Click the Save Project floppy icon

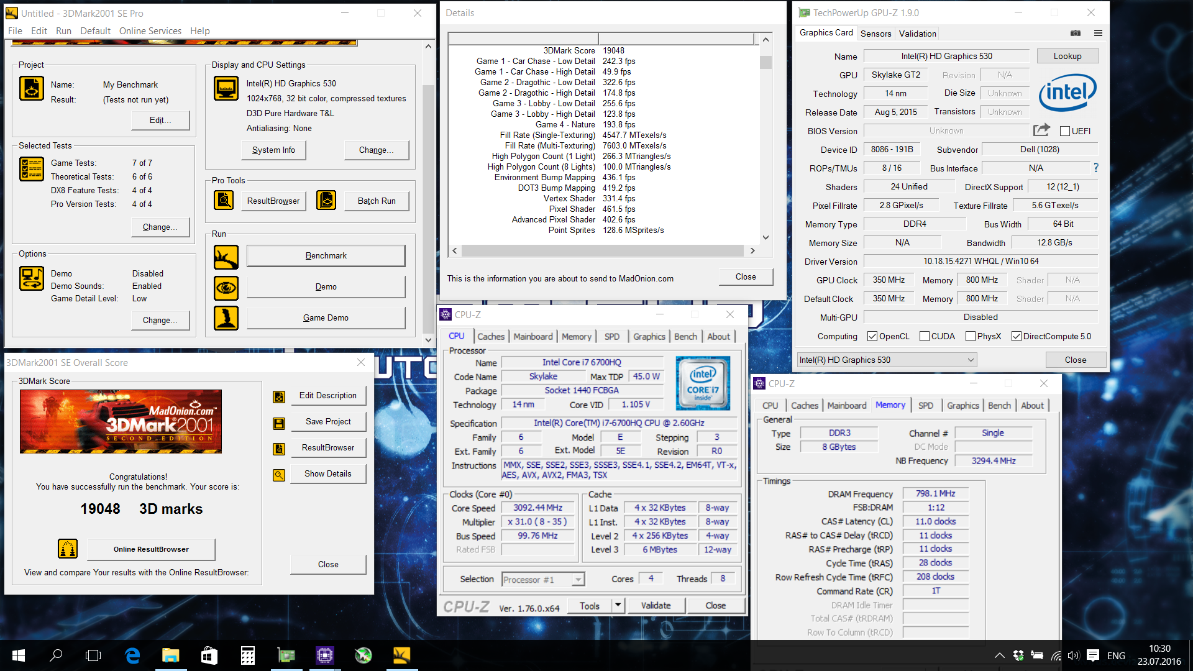coord(279,423)
